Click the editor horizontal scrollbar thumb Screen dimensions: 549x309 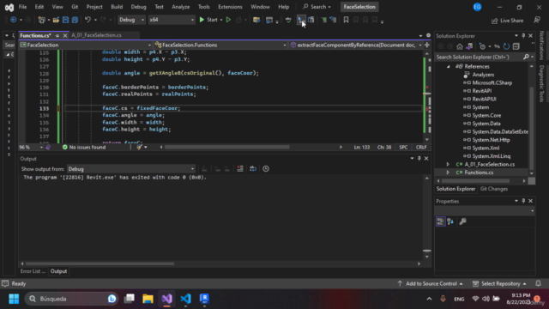[226, 147]
